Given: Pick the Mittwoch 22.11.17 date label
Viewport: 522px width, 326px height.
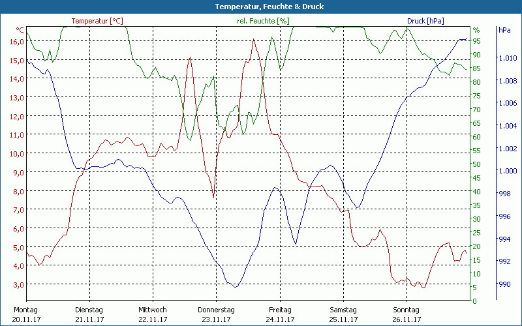Looking at the screenshot, I should point(153,314).
